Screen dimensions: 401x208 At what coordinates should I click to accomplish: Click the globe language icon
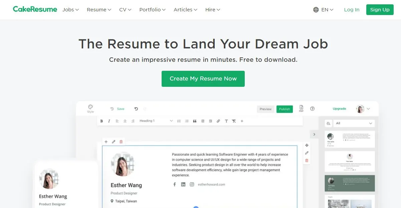[x=316, y=10]
